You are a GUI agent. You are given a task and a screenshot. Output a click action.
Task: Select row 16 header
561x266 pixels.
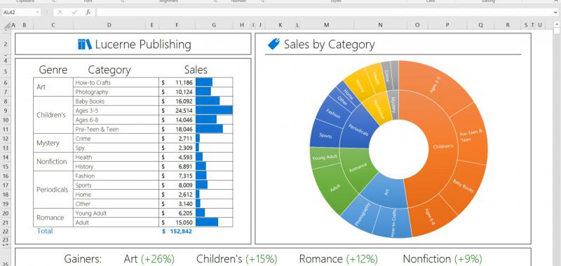6,176
